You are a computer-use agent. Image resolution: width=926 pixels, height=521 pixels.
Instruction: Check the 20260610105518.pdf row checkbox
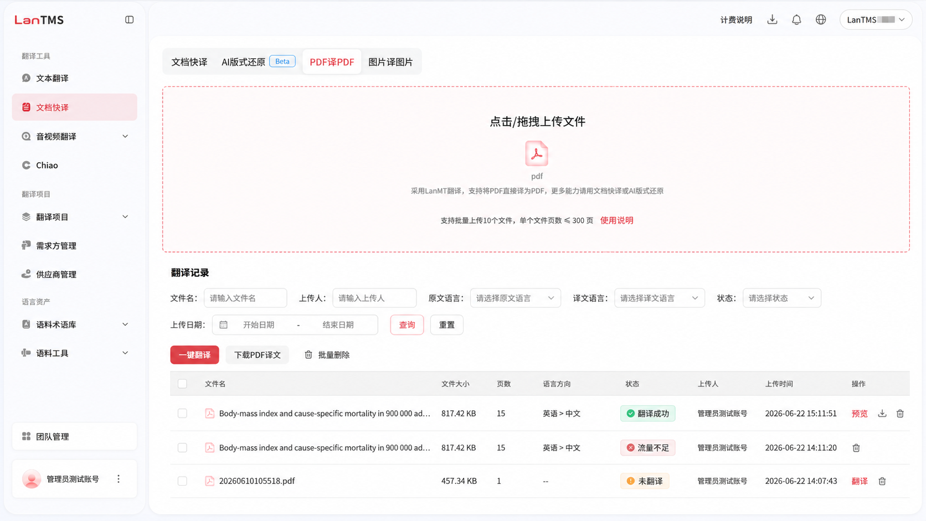[x=182, y=481]
